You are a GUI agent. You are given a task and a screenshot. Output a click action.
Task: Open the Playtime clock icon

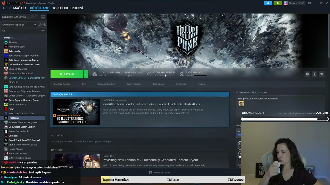pyautogui.click(x=149, y=74)
